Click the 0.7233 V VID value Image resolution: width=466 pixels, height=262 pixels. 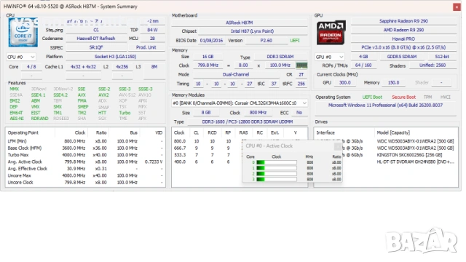click(154, 162)
